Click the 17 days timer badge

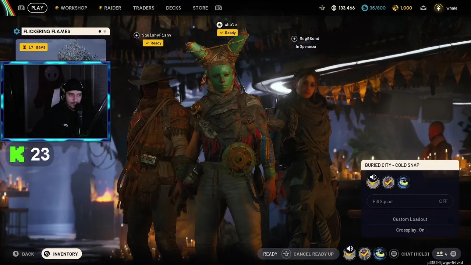coord(33,47)
